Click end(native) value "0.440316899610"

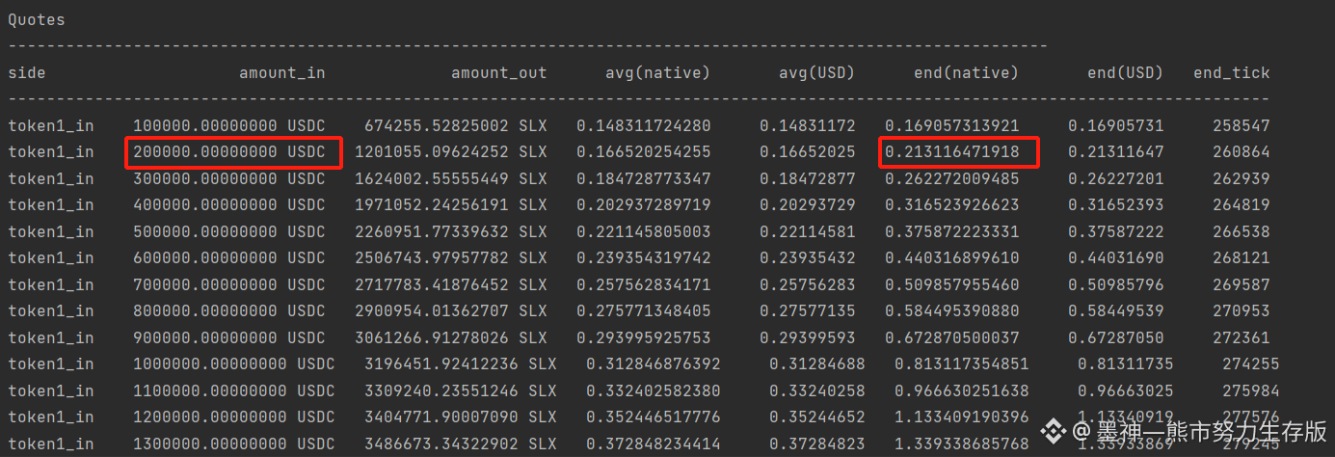[x=952, y=258]
